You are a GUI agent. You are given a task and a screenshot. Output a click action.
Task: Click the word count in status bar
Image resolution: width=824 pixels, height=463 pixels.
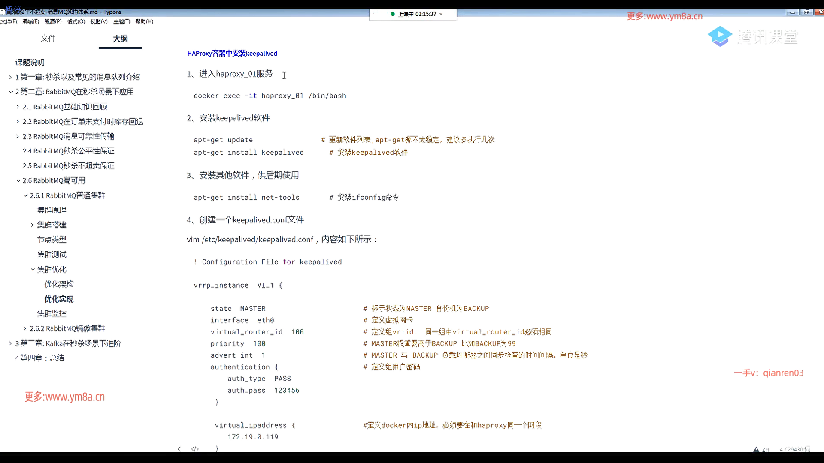coord(795,449)
